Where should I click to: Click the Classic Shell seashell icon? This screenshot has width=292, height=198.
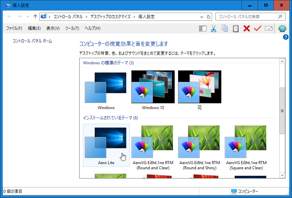coord(282,28)
